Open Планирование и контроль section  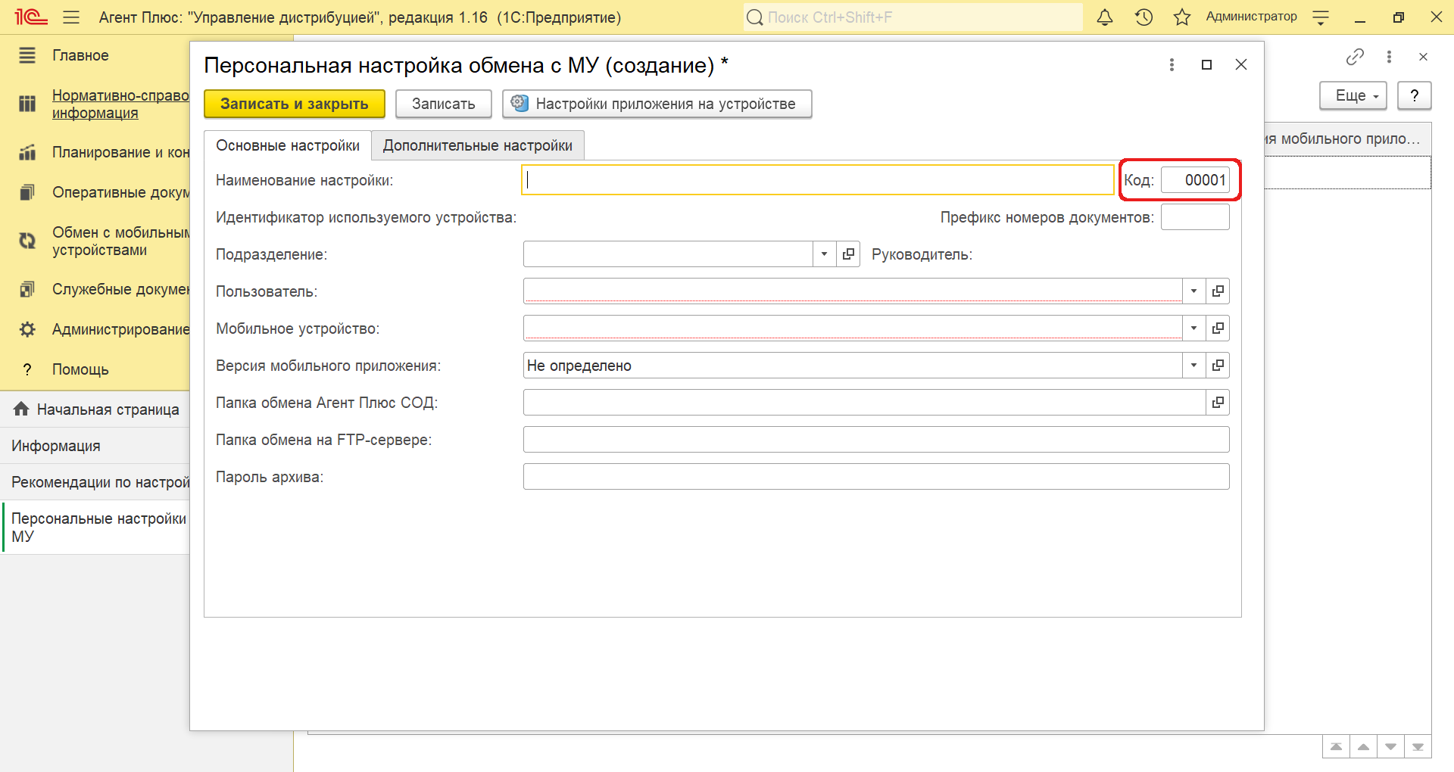[x=120, y=152]
